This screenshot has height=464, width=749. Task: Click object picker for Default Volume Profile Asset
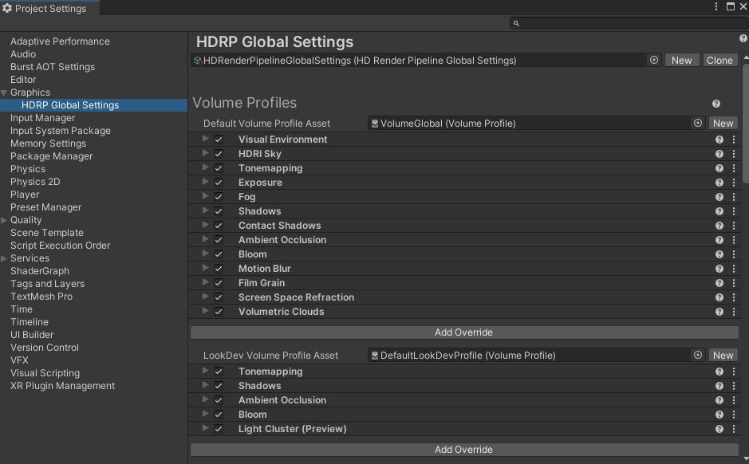tap(698, 124)
